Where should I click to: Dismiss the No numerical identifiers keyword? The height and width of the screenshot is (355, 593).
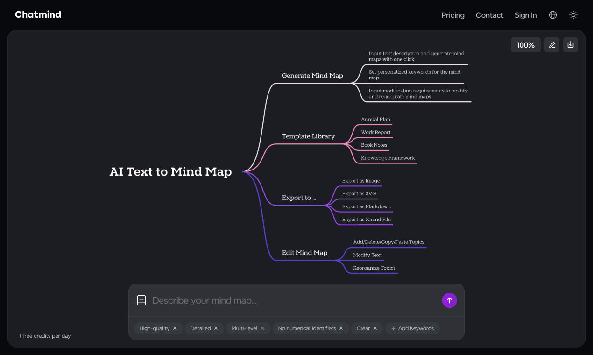341,328
